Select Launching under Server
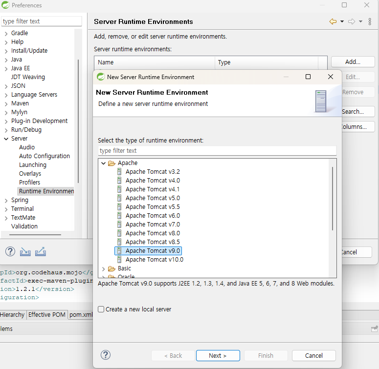Image resolution: width=379 pixels, height=369 pixels. tap(33, 165)
